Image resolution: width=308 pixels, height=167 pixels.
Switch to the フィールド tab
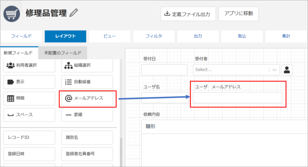coord(21,36)
